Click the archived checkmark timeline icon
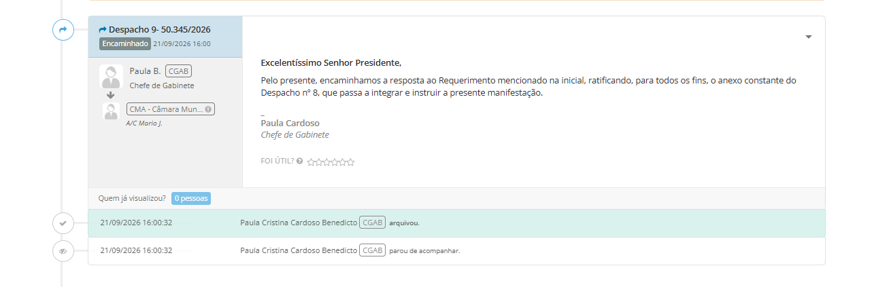This screenshot has height=287, width=891. click(63, 223)
